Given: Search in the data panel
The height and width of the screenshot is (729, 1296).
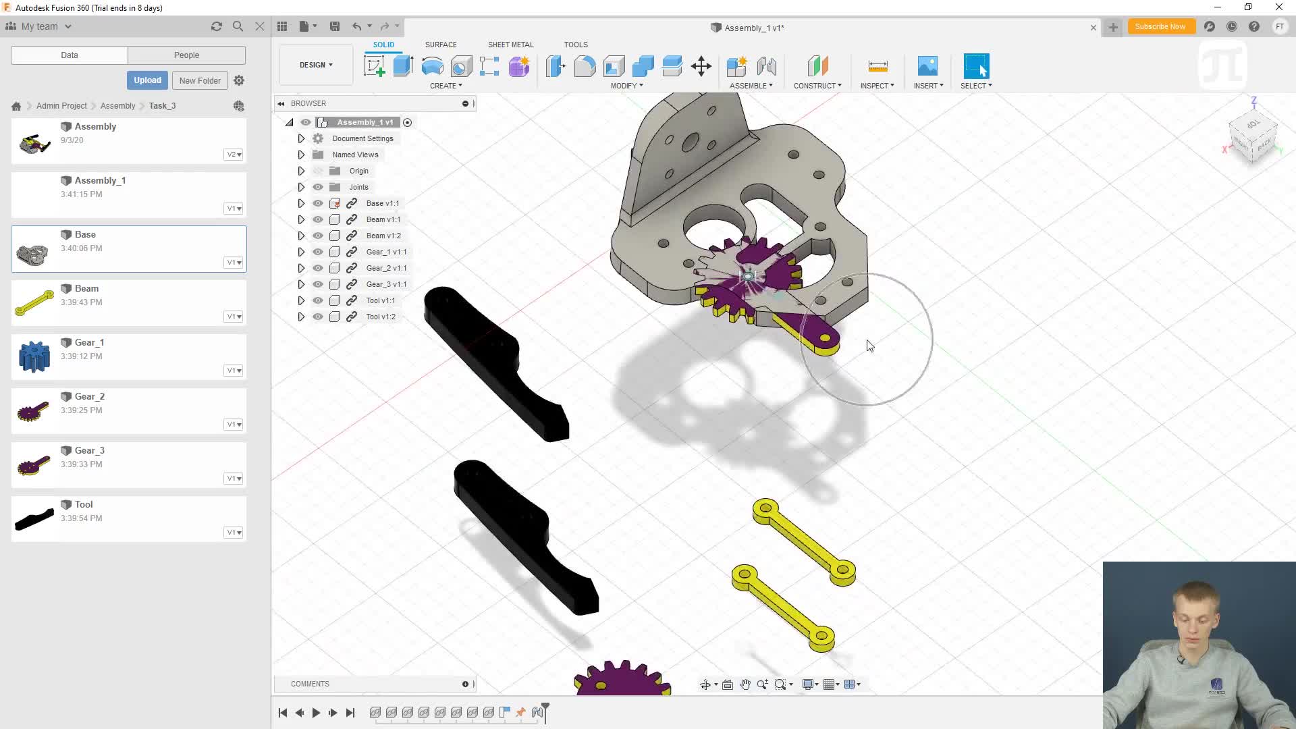Looking at the screenshot, I should tap(238, 26).
